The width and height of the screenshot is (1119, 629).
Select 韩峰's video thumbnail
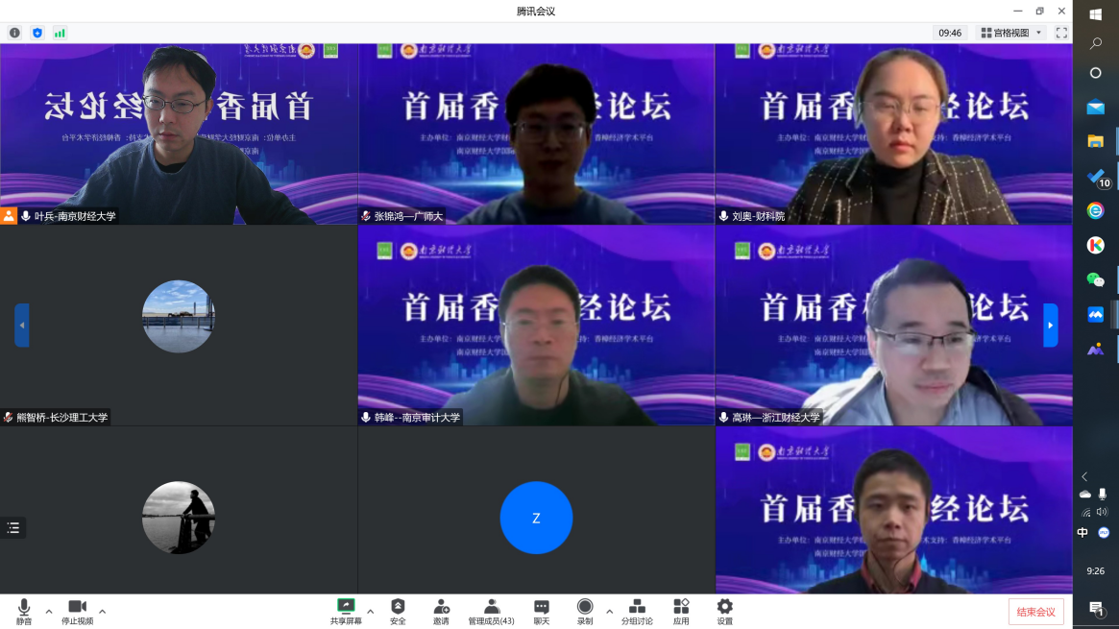(x=536, y=325)
